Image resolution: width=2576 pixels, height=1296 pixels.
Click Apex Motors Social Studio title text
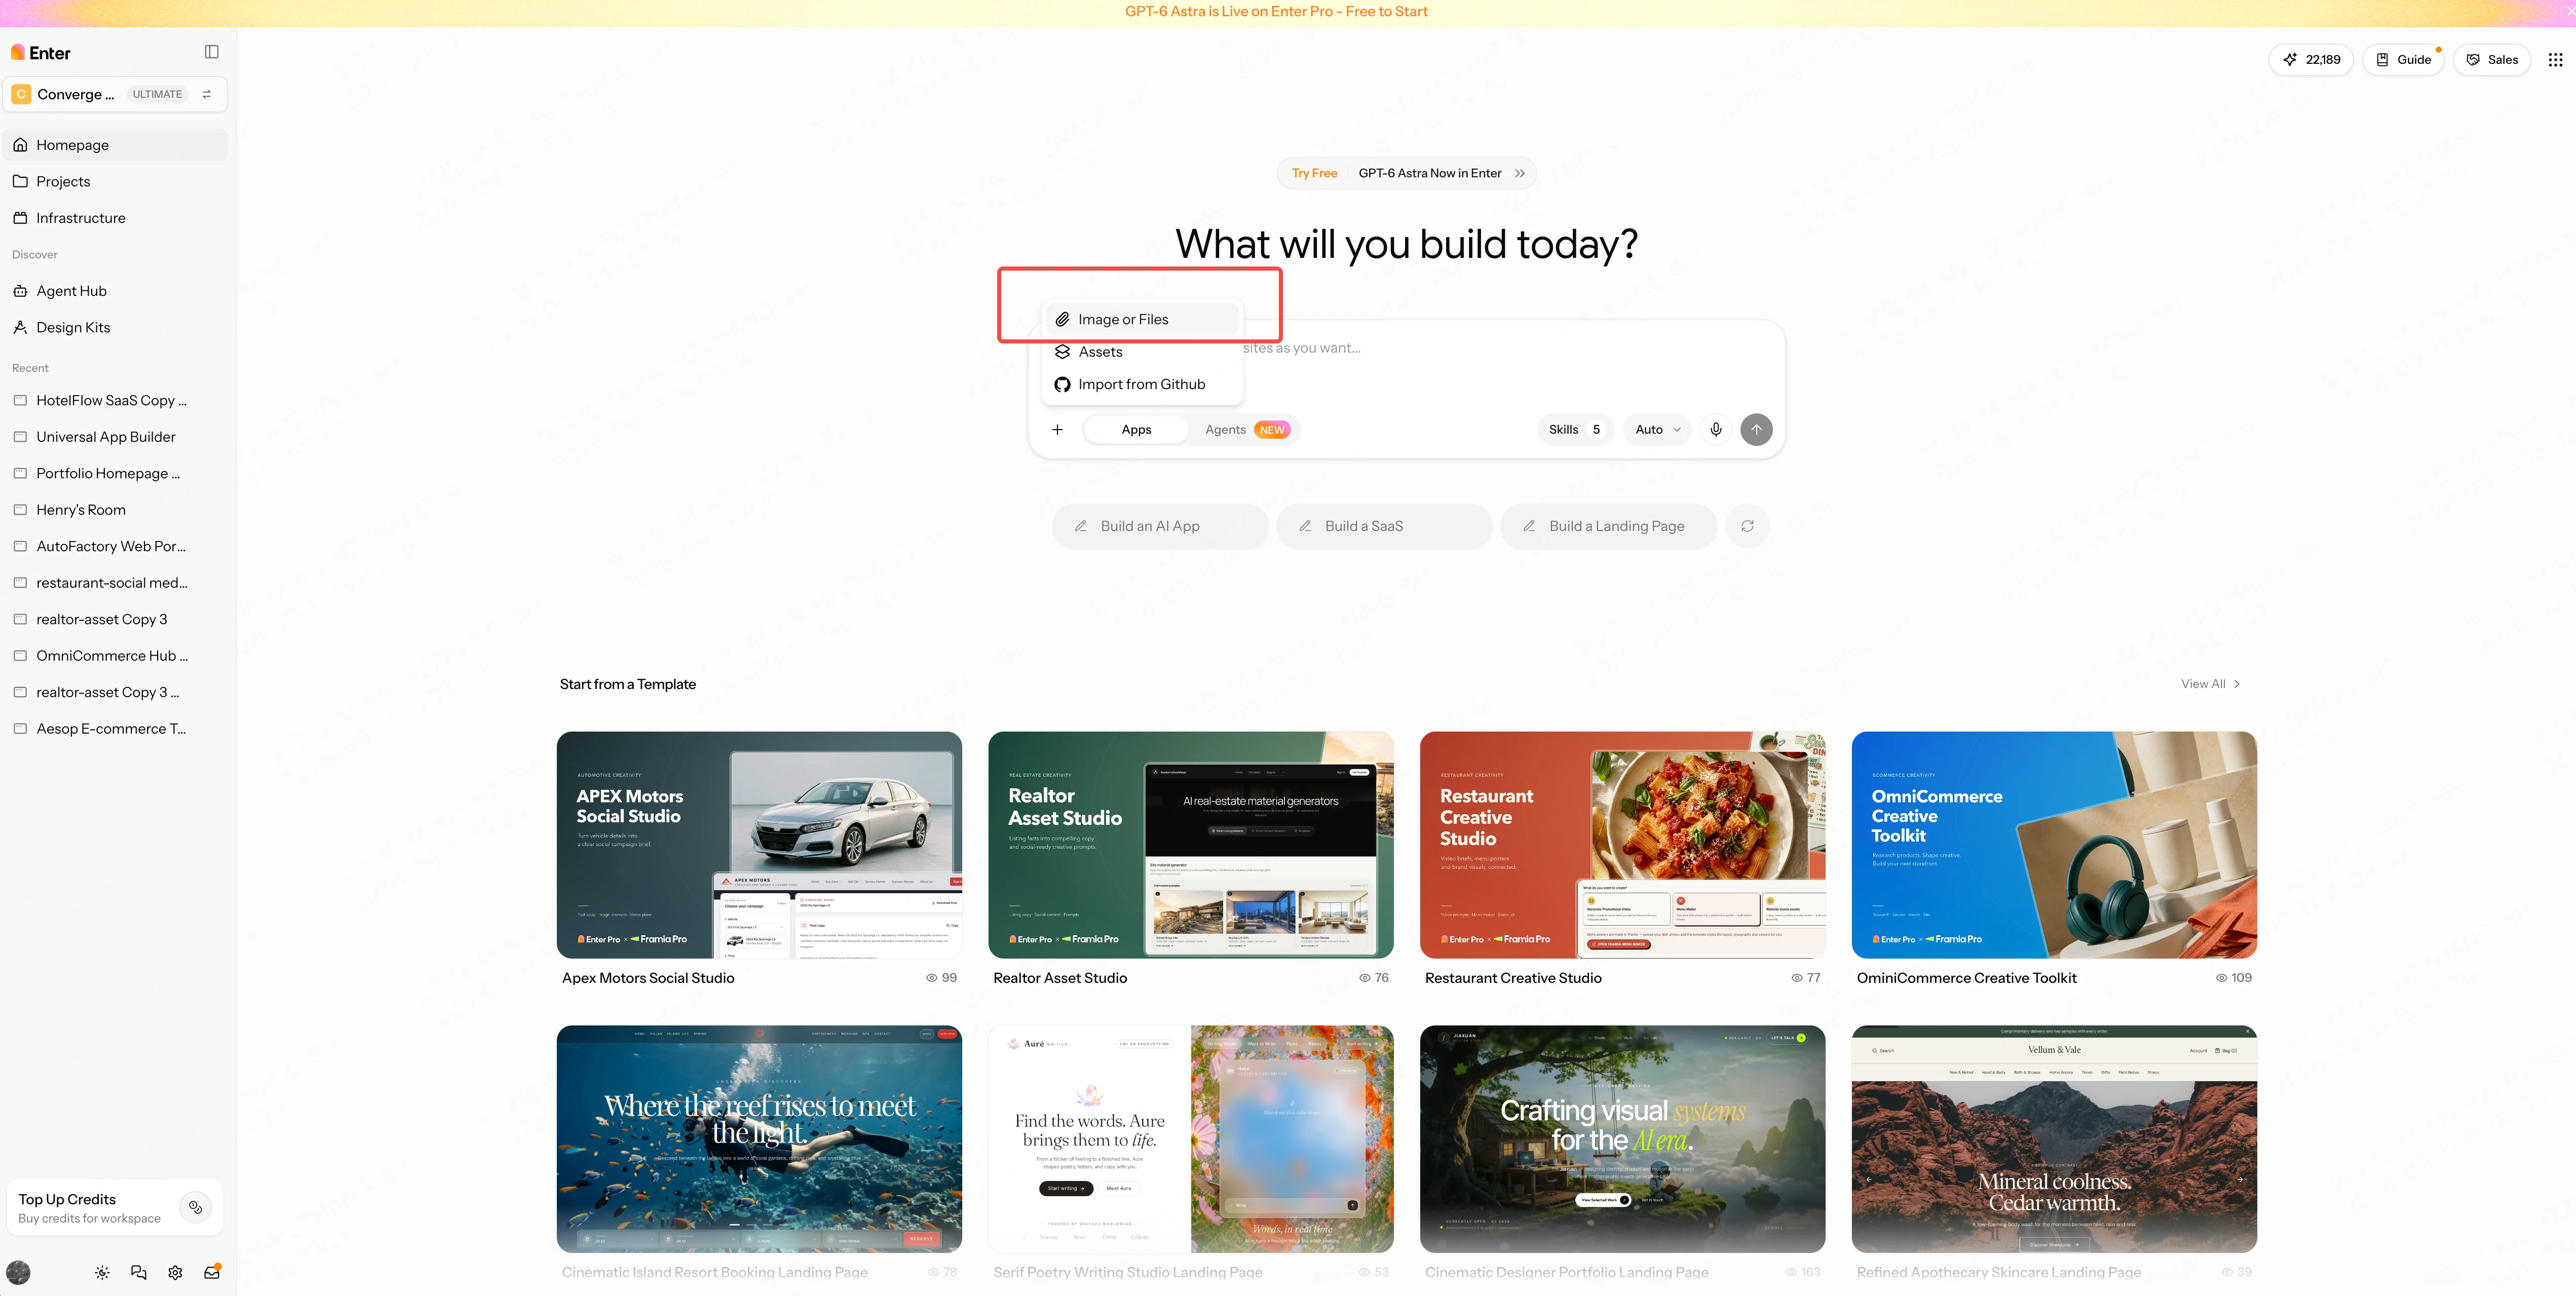[648, 978]
